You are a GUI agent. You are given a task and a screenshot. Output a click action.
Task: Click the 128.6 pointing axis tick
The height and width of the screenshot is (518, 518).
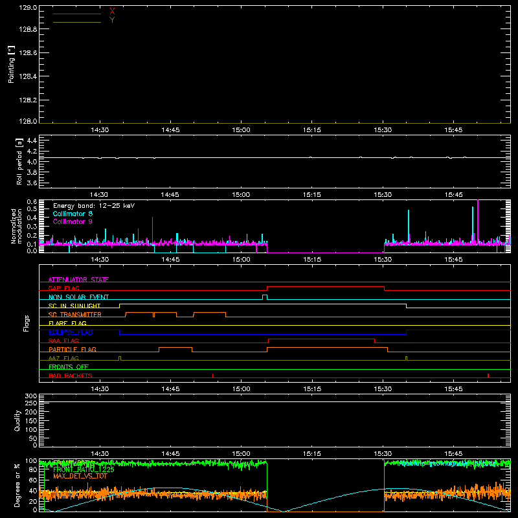coord(28,53)
